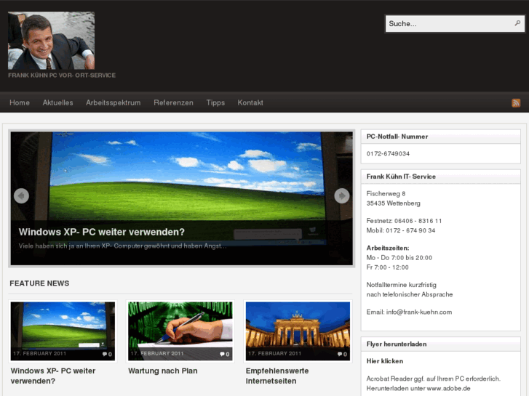Open Windows XP desktop featured thumbnail
Image resolution: width=529 pixels, height=396 pixels.
point(63,331)
